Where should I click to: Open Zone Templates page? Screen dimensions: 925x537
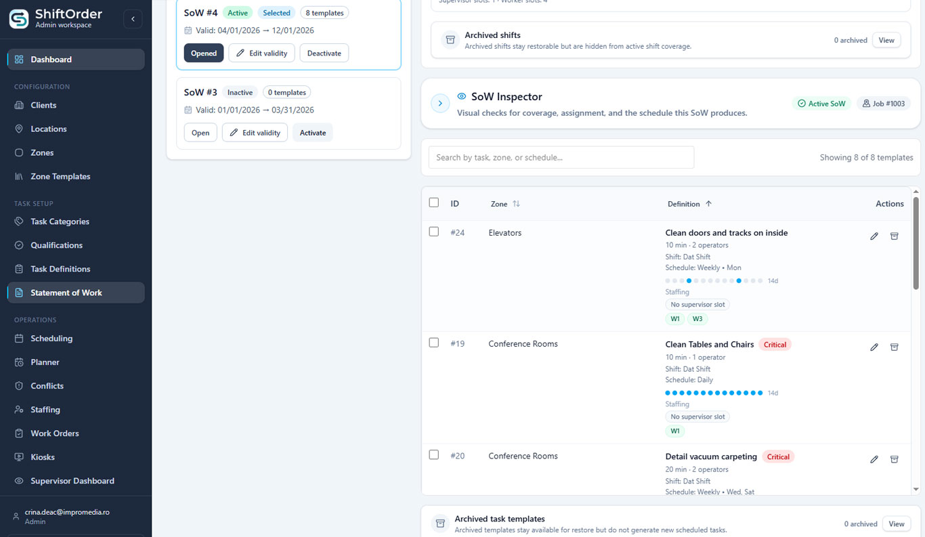60,176
